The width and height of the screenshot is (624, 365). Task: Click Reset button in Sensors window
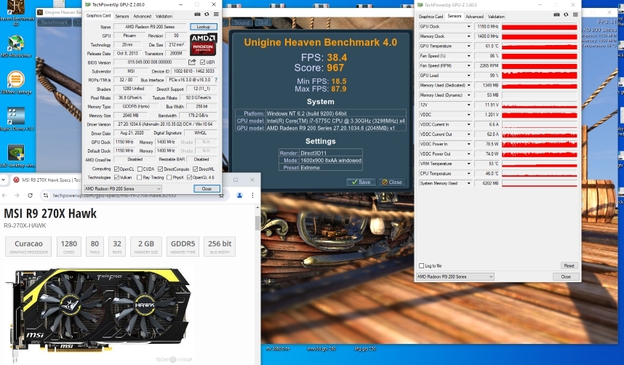(569, 266)
